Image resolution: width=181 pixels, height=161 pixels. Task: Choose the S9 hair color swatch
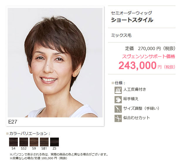34,142
